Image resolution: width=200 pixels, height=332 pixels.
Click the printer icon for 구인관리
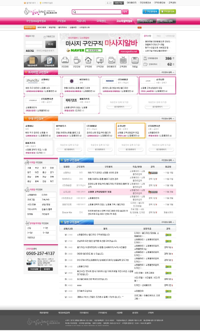(65, 60)
